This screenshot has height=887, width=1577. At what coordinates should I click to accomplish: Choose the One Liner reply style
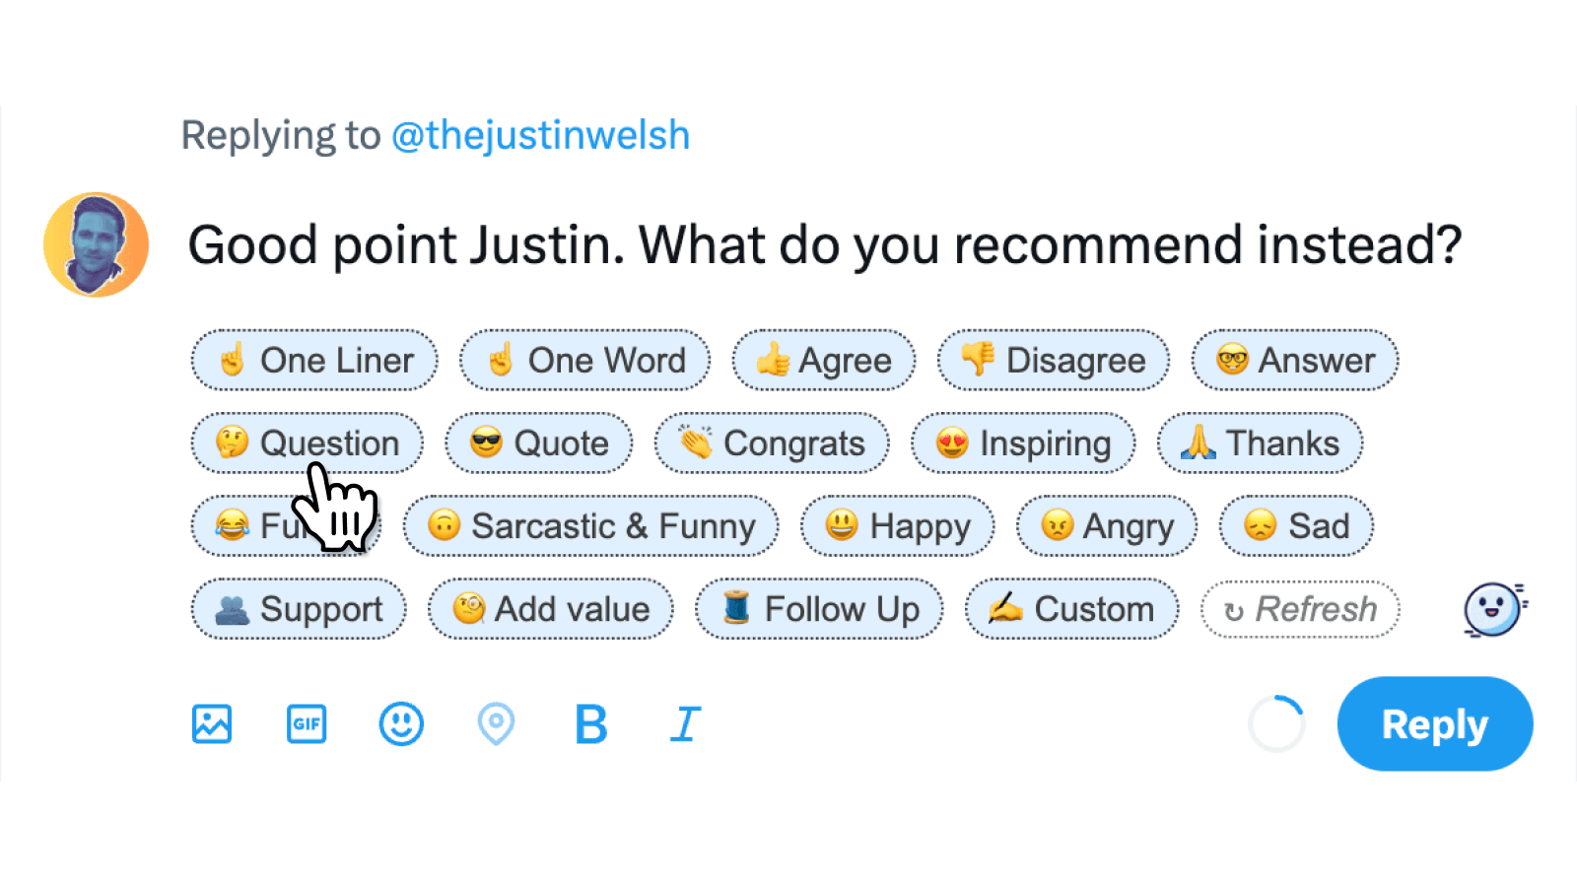coord(313,360)
